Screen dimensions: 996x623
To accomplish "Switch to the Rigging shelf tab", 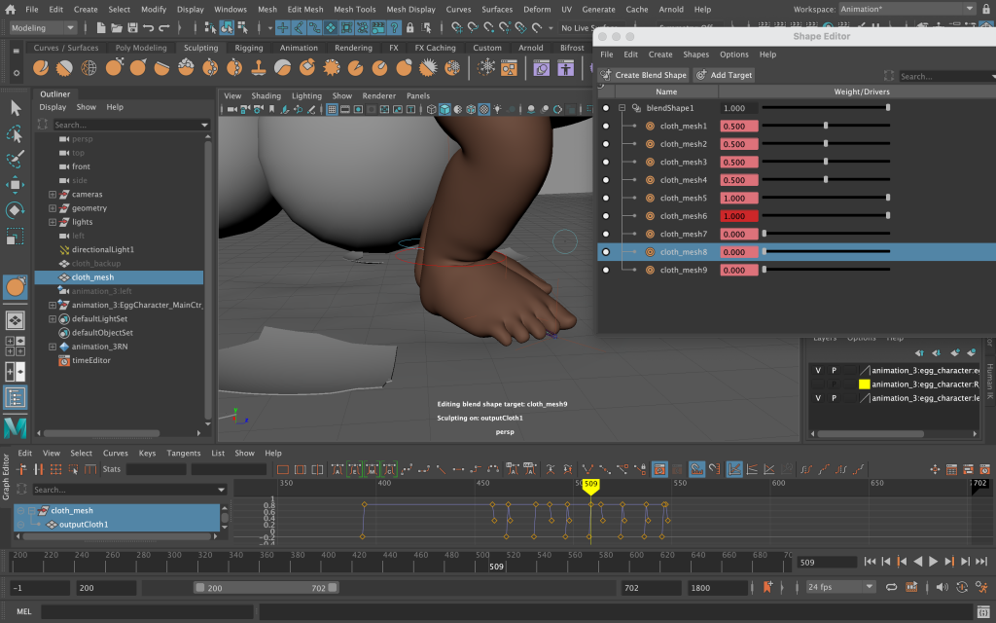I will pyautogui.click(x=249, y=48).
